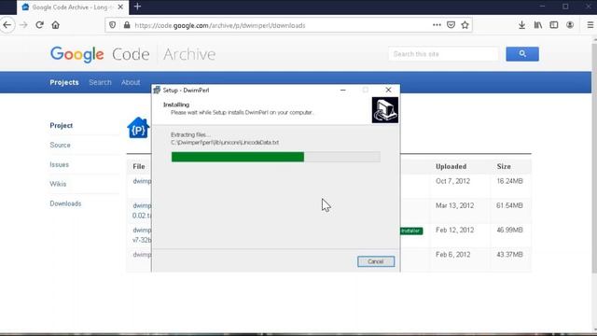Screen dimensions: 597x336
Task: Open the Downloads sidebar link
Action: pos(65,203)
